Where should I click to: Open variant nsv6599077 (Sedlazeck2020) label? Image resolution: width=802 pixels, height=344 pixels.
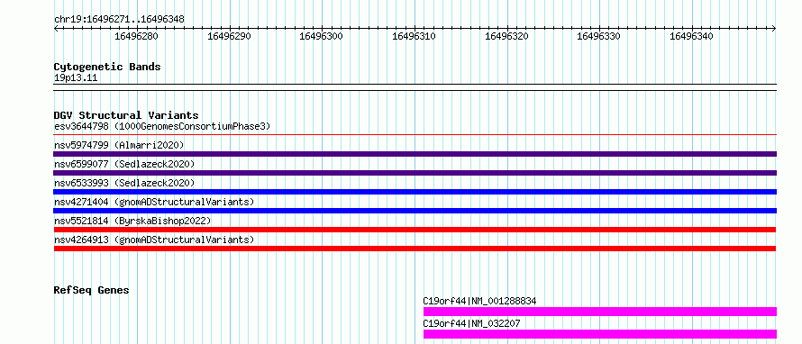coord(124,164)
